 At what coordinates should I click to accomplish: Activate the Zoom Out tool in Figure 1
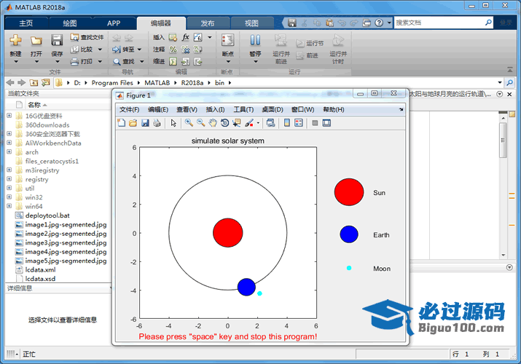[200, 123]
